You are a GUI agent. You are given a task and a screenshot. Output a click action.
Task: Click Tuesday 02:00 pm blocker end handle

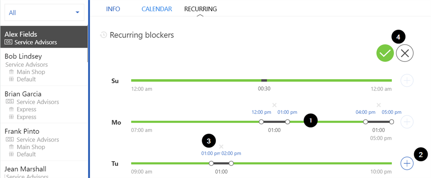[x=231, y=163]
